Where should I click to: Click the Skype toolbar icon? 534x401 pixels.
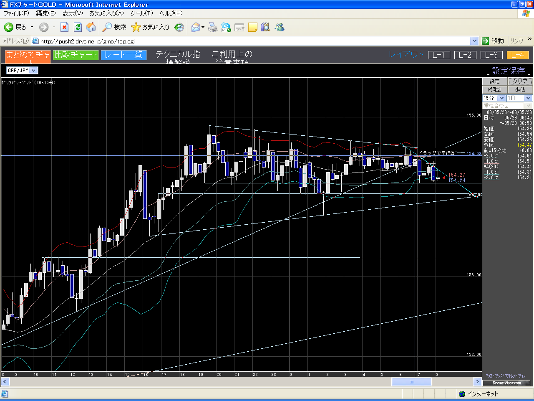226,28
